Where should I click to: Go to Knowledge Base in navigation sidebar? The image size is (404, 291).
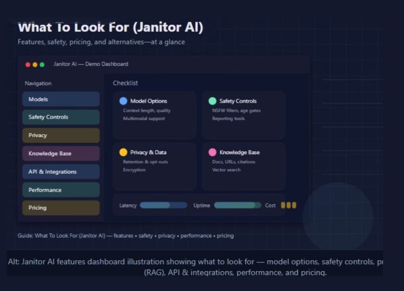coord(61,153)
